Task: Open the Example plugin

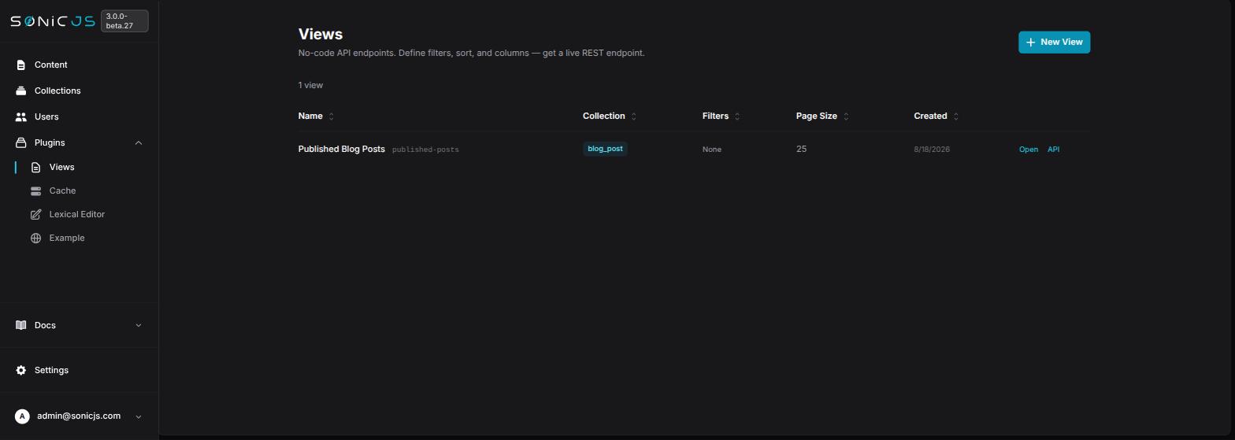Action: point(66,238)
